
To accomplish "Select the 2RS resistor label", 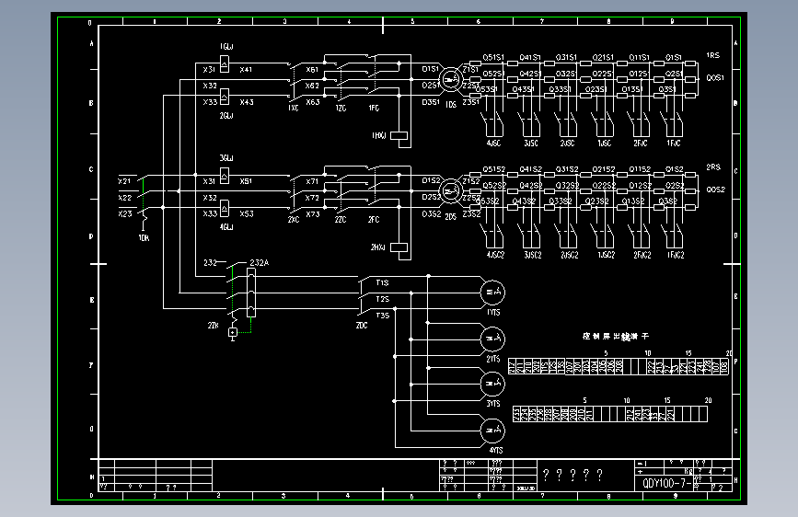I will click(713, 167).
